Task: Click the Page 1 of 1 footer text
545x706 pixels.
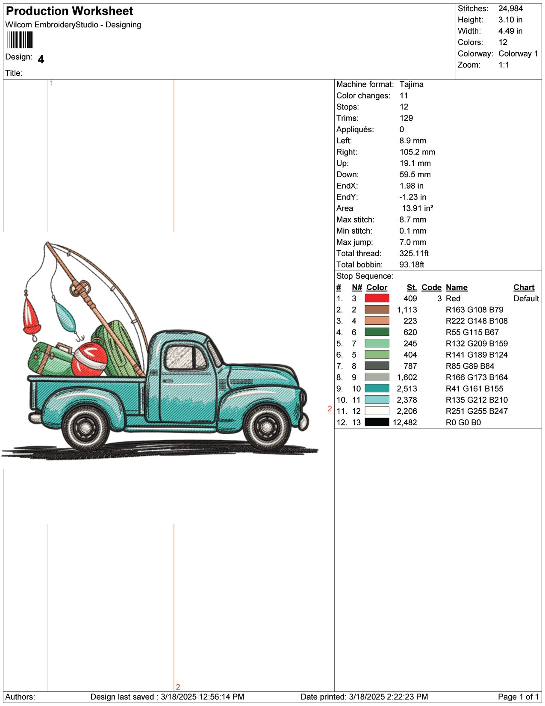Action: pyautogui.click(x=518, y=697)
